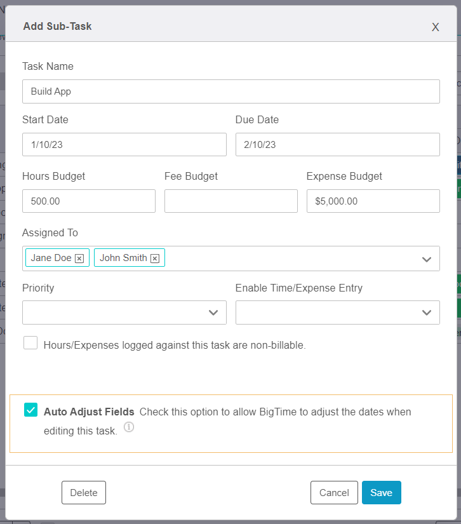Select the Start Date field
This screenshot has height=524, width=461.
pyautogui.click(x=124, y=144)
